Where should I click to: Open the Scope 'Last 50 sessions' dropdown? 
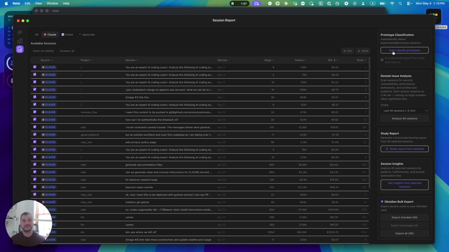pyautogui.click(x=404, y=111)
